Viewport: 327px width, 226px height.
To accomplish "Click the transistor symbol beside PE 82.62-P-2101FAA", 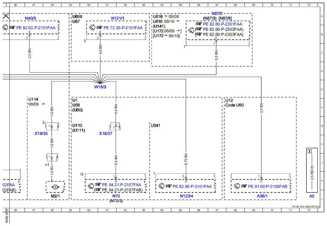I will point(5,27).
